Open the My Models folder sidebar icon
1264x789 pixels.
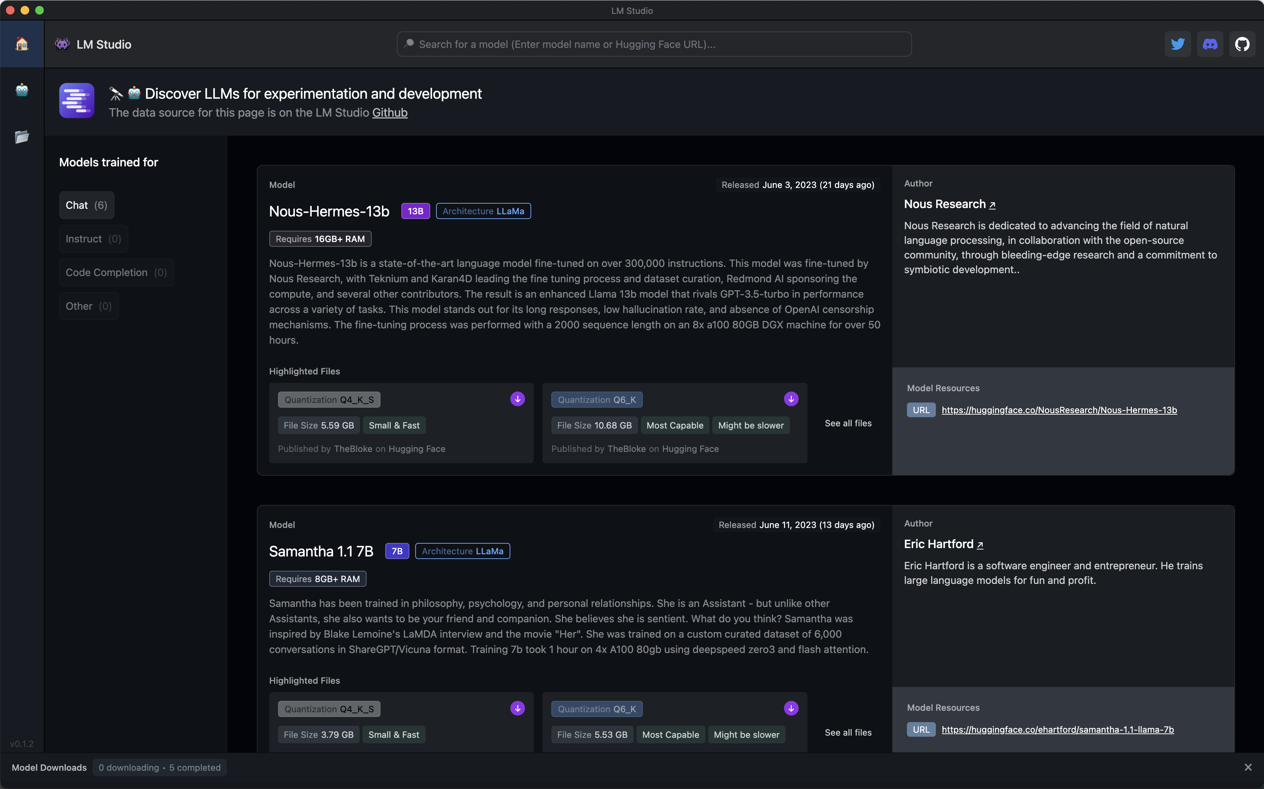22,137
